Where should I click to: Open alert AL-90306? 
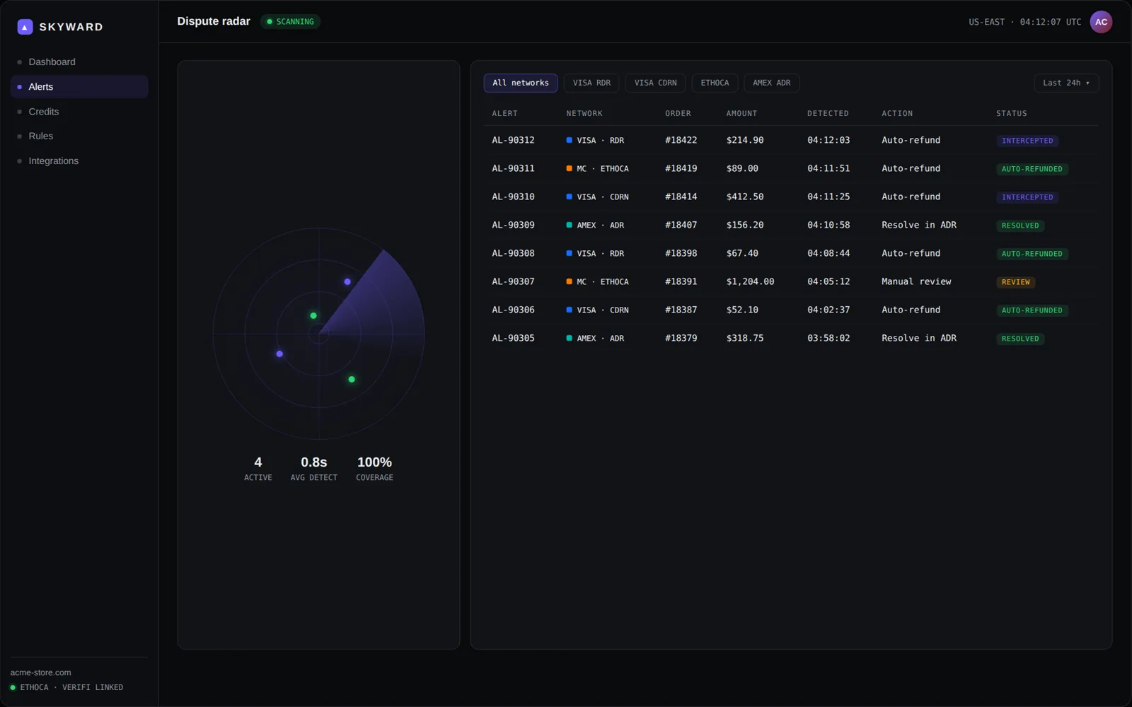pos(791,310)
